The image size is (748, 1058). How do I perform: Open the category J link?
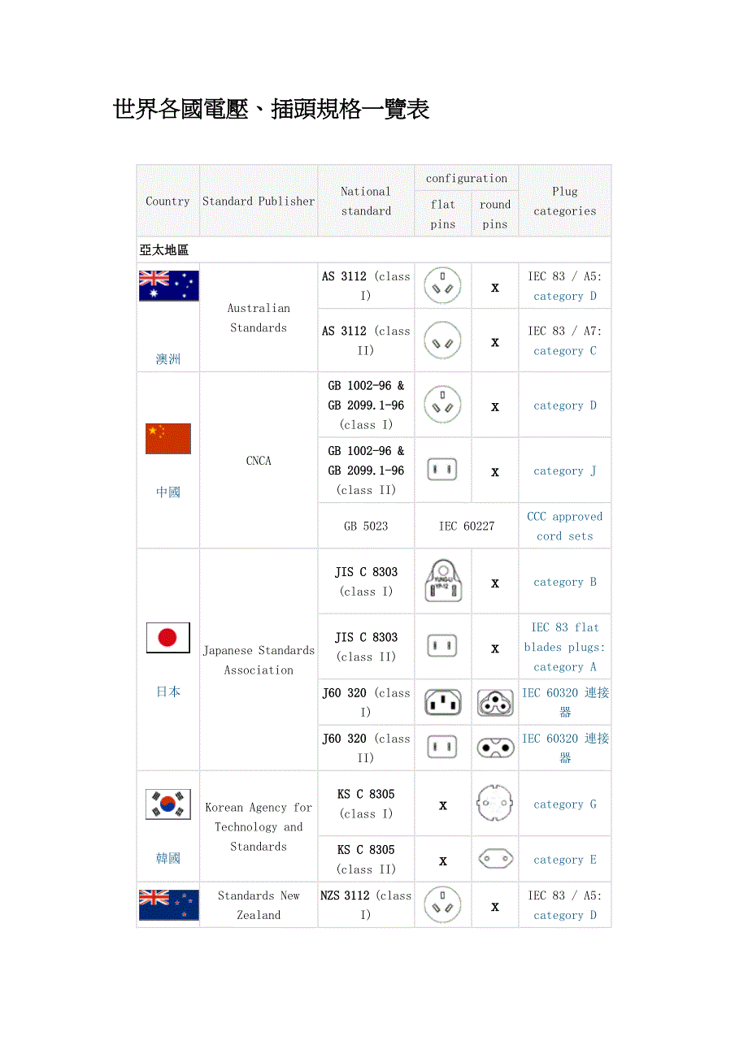565,470
